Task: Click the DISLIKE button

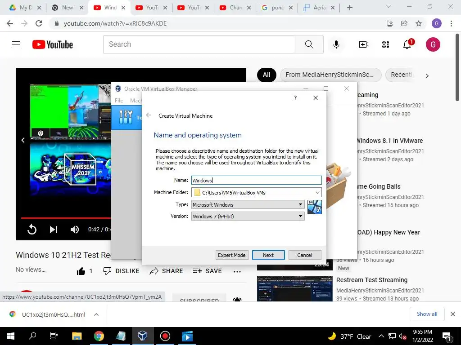Action: pyautogui.click(x=121, y=271)
